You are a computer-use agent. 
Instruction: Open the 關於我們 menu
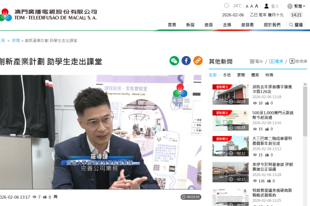click(x=272, y=25)
